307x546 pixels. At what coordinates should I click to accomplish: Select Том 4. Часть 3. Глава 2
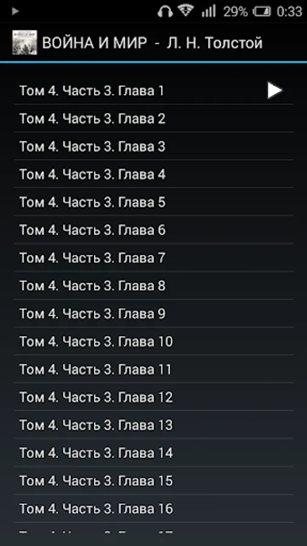(x=153, y=118)
